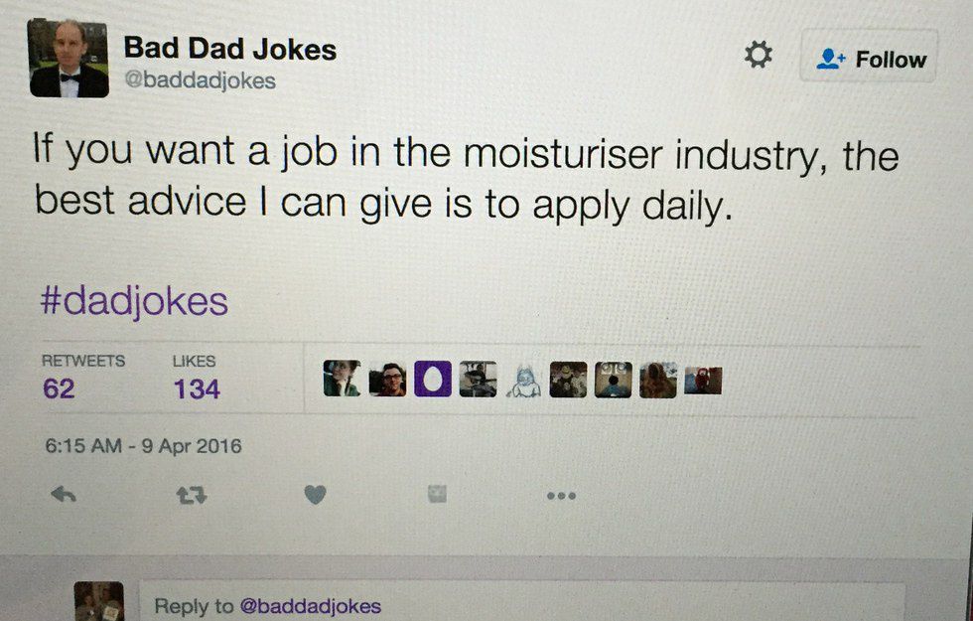Click the glasses-wearing liker's avatar

tap(387, 379)
